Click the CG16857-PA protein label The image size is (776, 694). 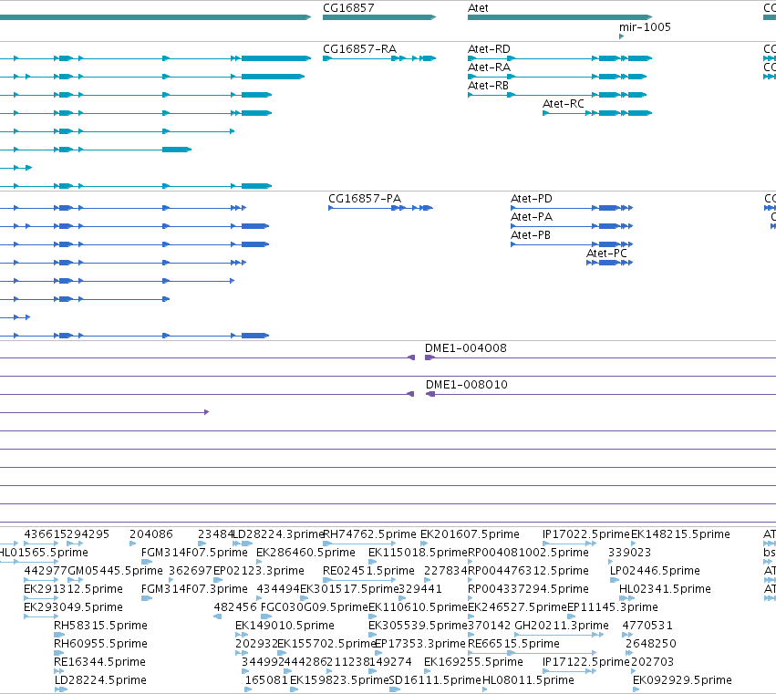click(365, 199)
